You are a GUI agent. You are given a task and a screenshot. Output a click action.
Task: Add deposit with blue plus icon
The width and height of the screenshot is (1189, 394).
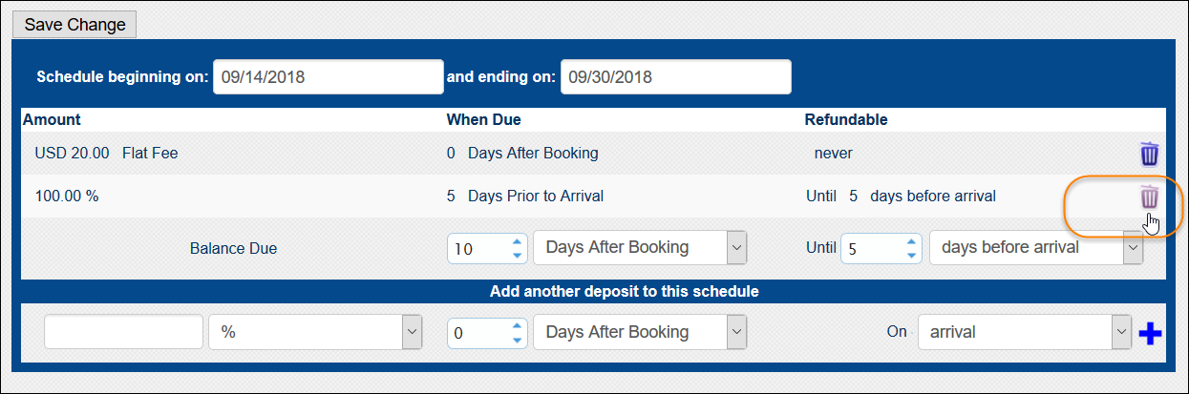coord(1151,334)
